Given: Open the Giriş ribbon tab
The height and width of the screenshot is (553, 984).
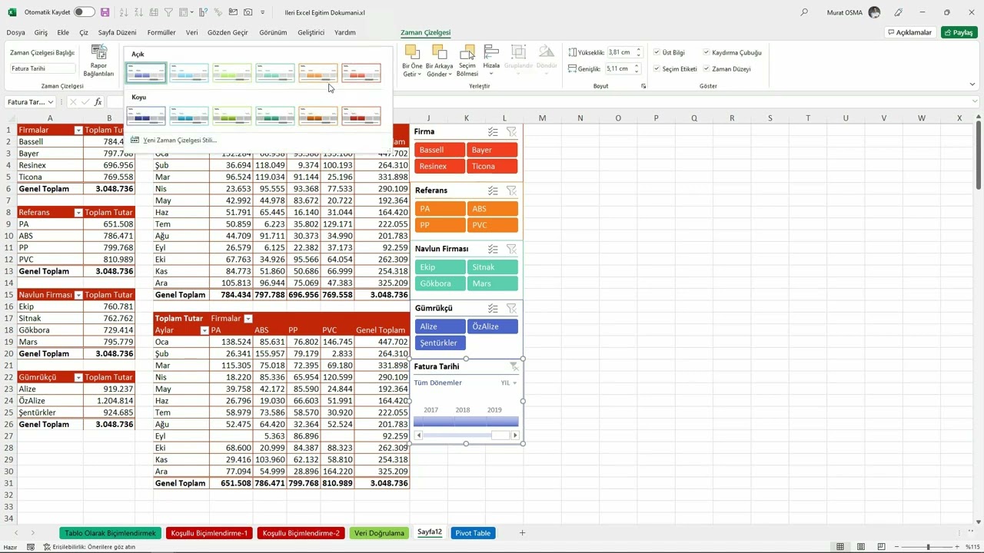Looking at the screenshot, I should [x=41, y=32].
